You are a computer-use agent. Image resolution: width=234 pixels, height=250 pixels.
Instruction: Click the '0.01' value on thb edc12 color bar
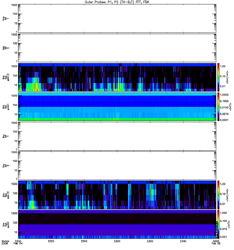(223, 86)
